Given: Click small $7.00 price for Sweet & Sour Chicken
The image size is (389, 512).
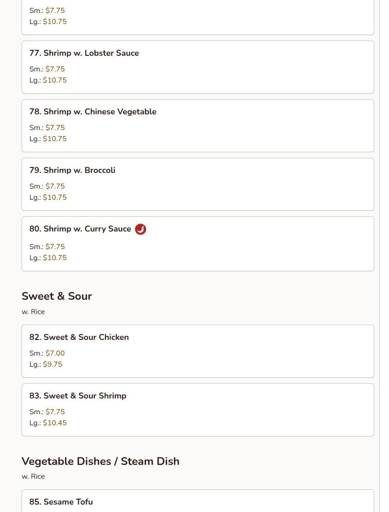Looking at the screenshot, I should (55, 353).
